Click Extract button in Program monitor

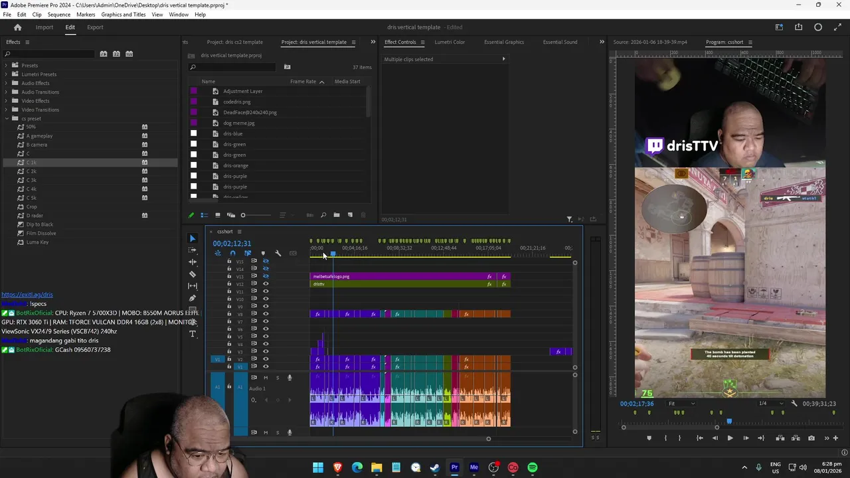[796, 438]
